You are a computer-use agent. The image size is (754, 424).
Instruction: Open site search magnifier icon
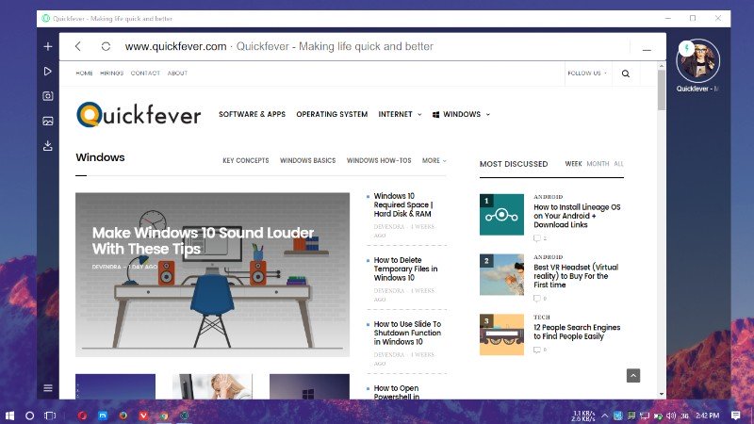coord(626,73)
